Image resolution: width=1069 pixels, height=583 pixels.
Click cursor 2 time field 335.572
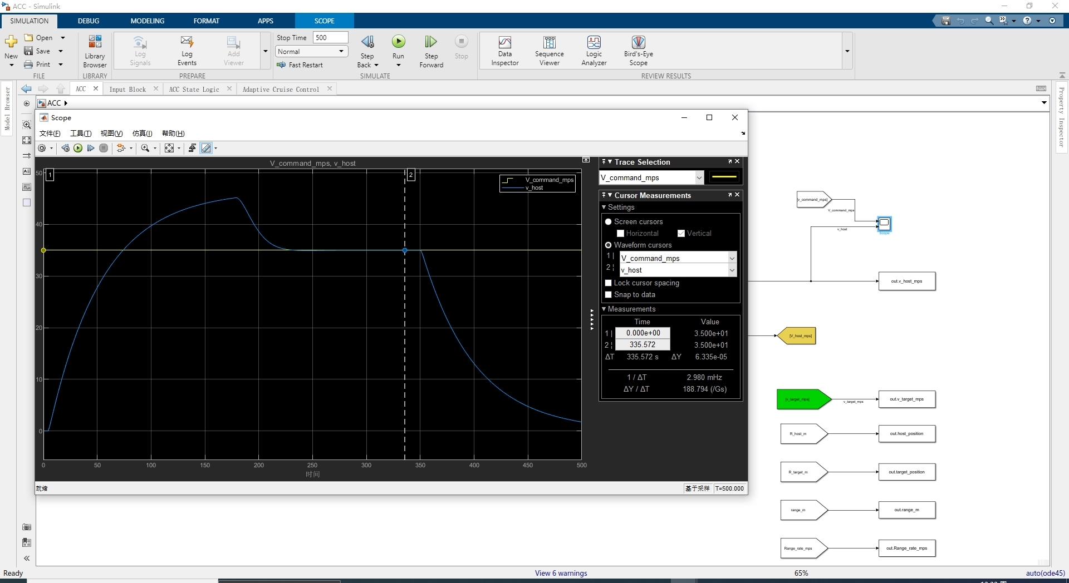643,345
